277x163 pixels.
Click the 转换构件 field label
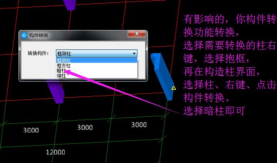pos(38,53)
